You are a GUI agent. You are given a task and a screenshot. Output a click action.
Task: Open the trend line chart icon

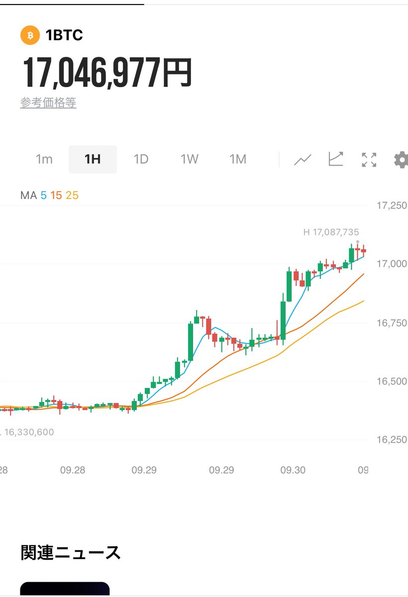coord(336,158)
